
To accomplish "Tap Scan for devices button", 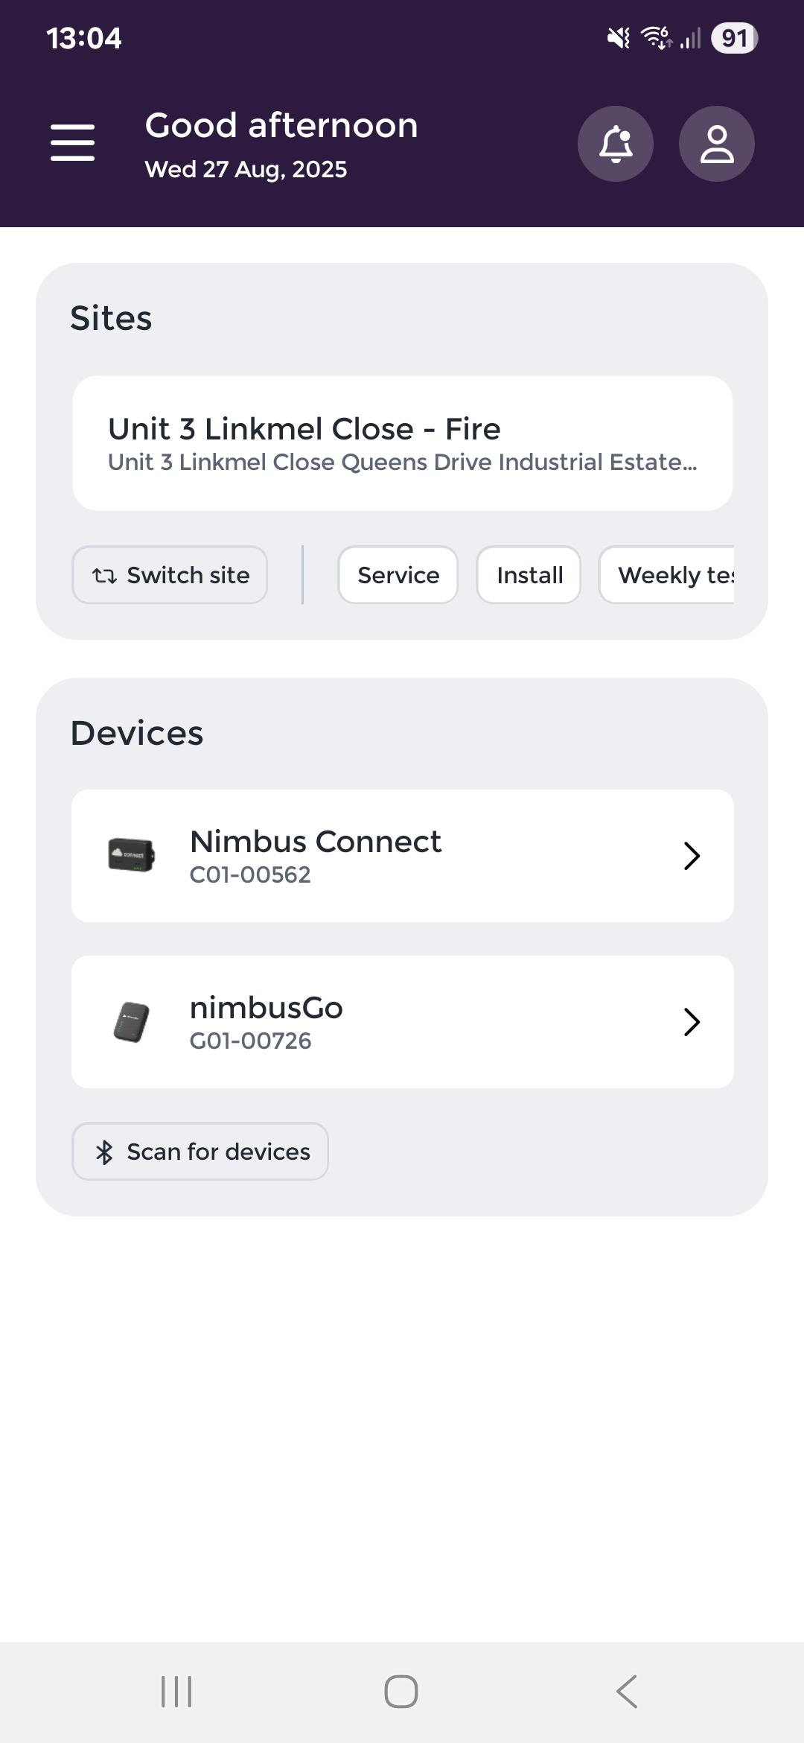I will (x=200, y=1152).
